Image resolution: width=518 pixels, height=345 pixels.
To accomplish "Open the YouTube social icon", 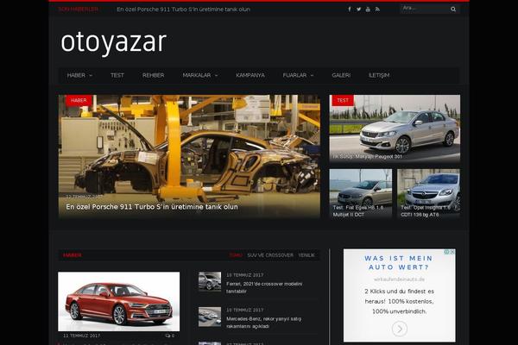I will click(368, 9).
